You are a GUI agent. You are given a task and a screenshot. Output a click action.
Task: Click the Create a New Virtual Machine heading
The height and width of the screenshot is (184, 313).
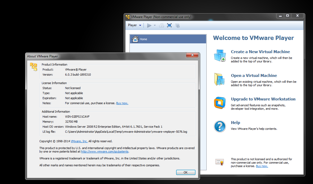[x=260, y=52]
